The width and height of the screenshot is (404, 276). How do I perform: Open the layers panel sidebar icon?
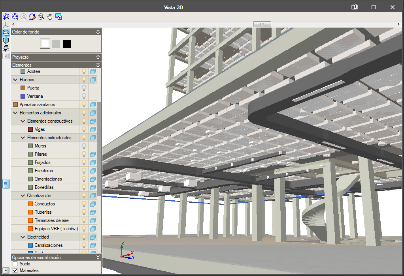6,33
